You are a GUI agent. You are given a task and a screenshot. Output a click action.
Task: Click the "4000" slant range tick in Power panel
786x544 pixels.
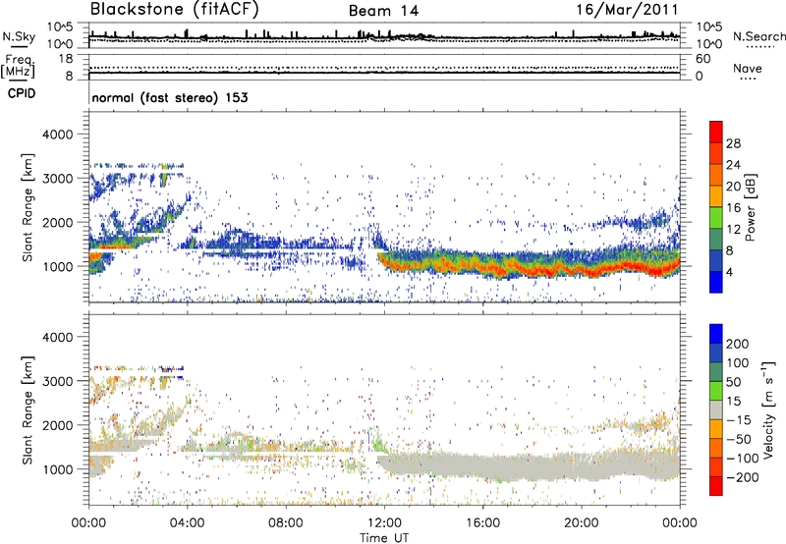(58, 135)
